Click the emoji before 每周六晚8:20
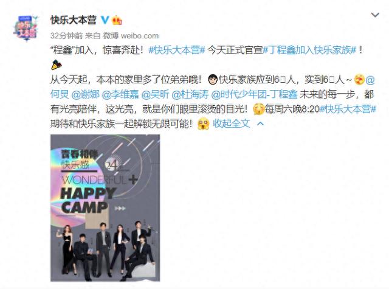Image resolution: width=389 pixels, height=289 pixels. pos(258,109)
